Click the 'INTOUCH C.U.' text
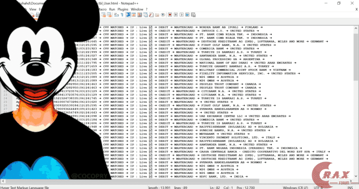Viewport: 359px width, 189px height. point(212,31)
